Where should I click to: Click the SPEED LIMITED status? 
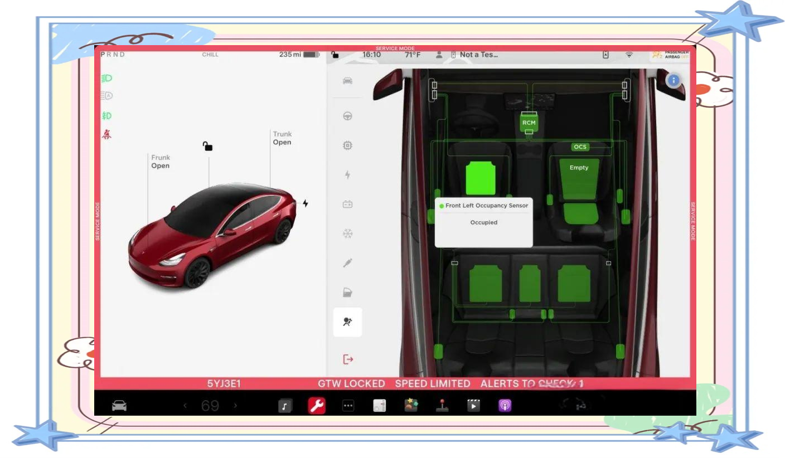pyautogui.click(x=433, y=384)
